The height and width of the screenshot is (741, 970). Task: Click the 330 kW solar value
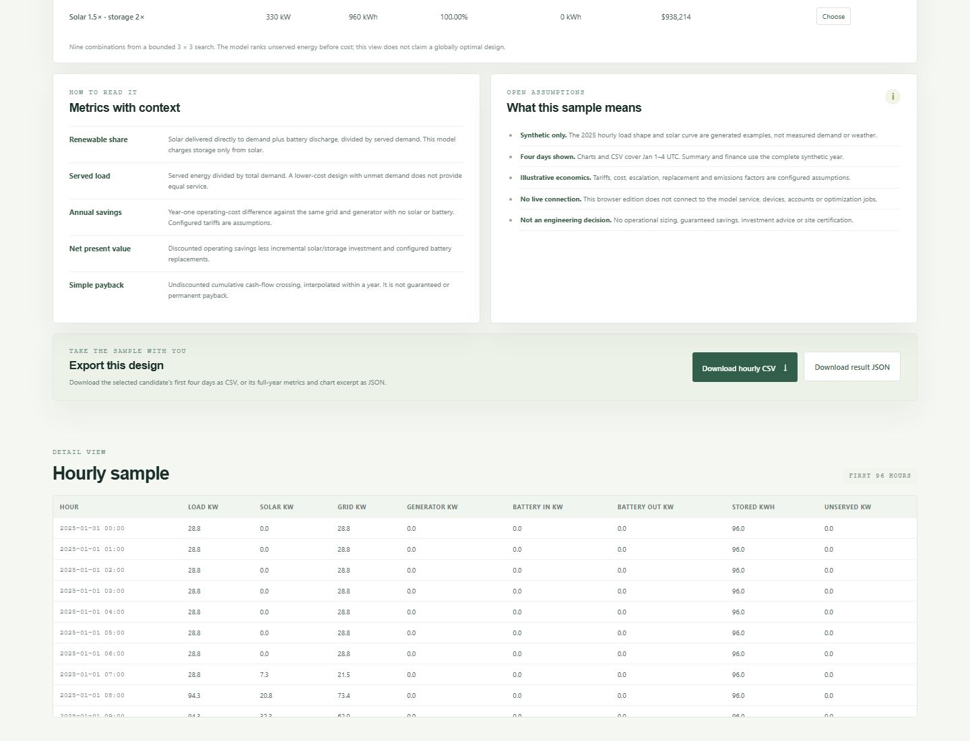278,17
